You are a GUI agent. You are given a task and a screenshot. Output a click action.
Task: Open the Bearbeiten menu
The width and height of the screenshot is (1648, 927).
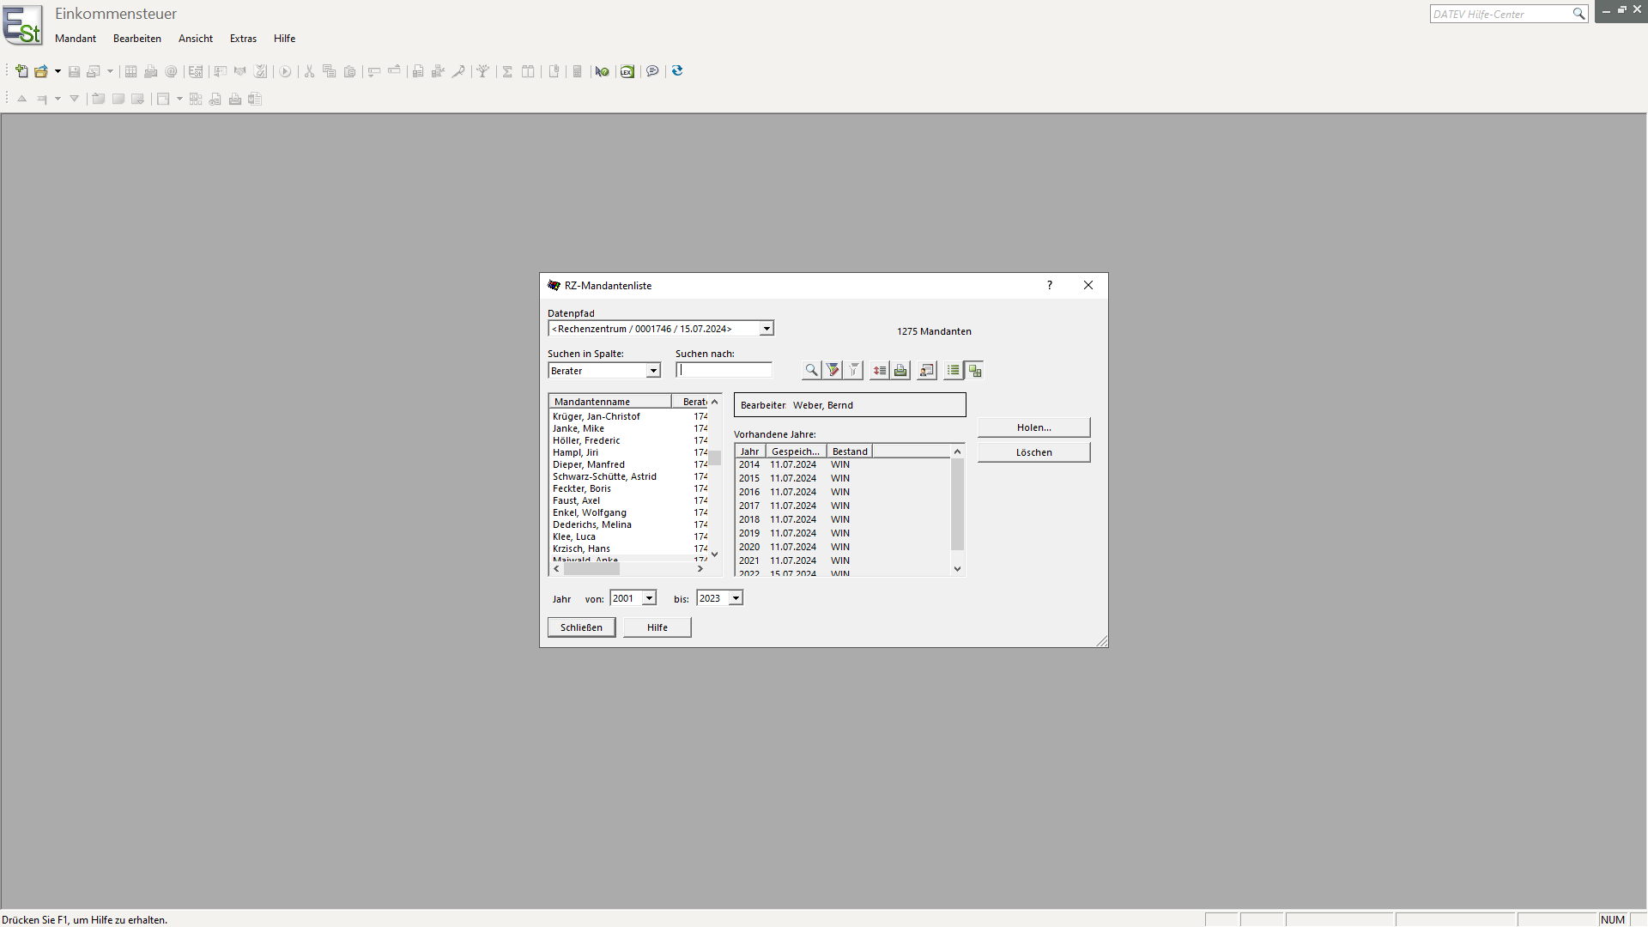pos(137,39)
